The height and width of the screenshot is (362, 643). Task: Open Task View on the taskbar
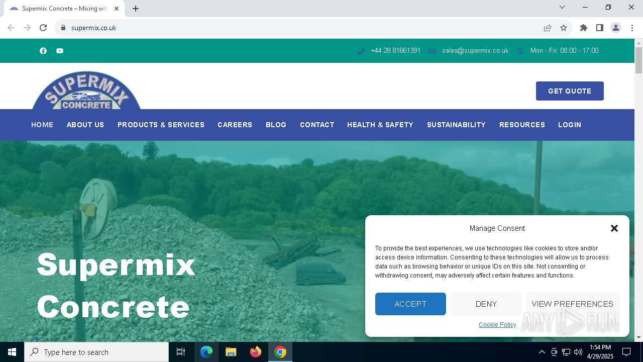point(181,352)
